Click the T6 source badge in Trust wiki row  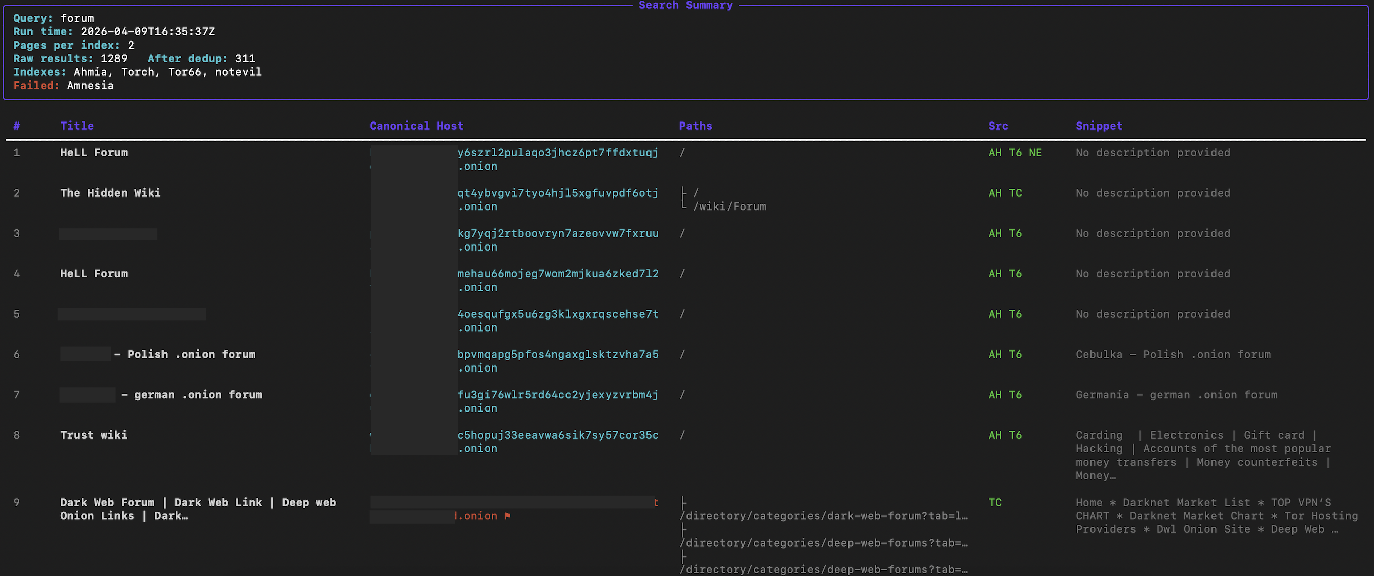pos(1015,435)
